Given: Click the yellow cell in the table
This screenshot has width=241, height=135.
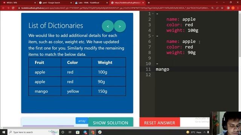Looking at the screenshot, I should [x=76, y=91].
